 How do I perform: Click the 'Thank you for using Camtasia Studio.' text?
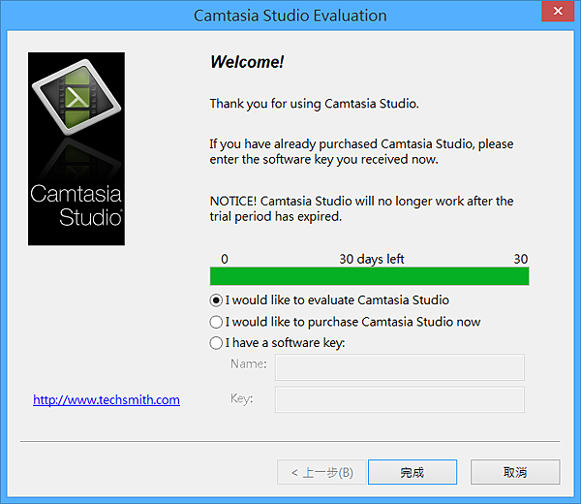pyautogui.click(x=314, y=104)
